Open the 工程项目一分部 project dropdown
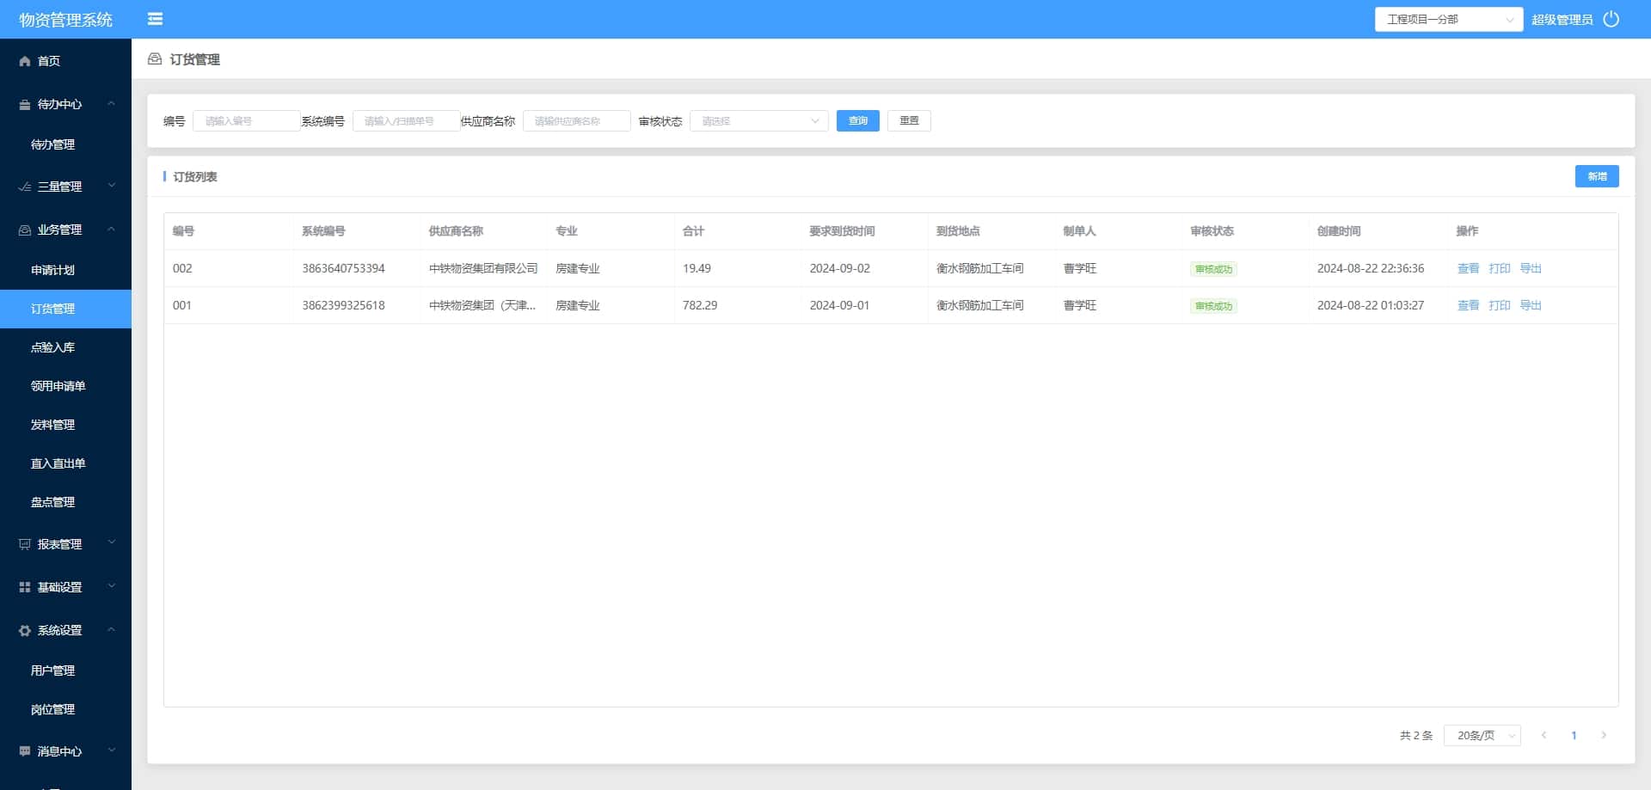This screenshot has height=790, width=1651. [1449, 19]
